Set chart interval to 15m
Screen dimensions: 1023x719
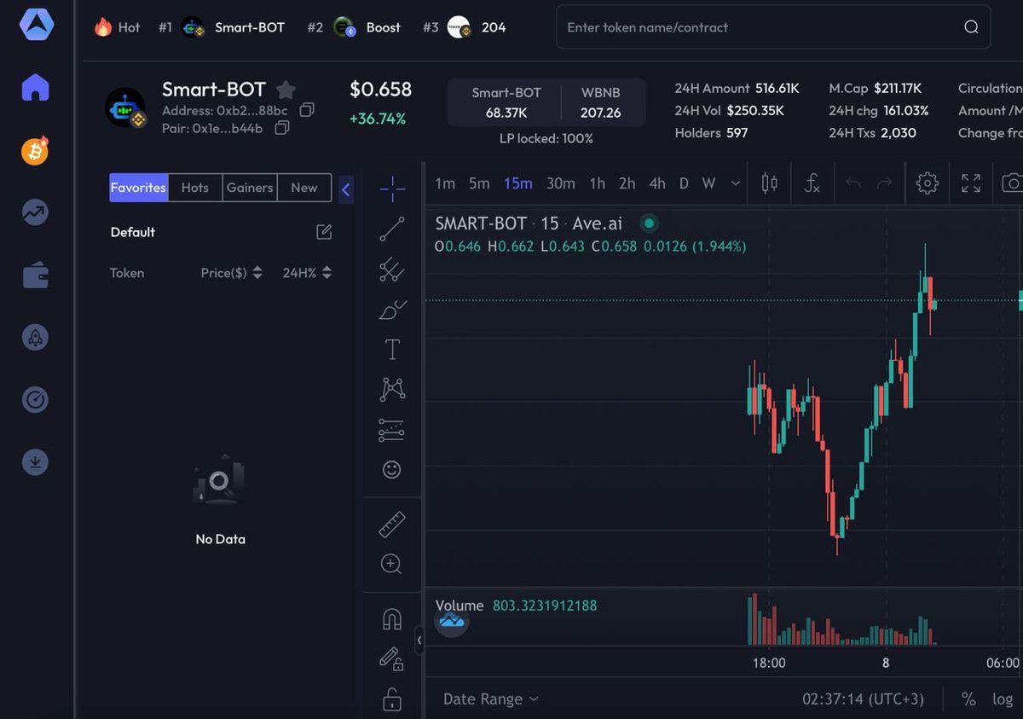[517, 183]
